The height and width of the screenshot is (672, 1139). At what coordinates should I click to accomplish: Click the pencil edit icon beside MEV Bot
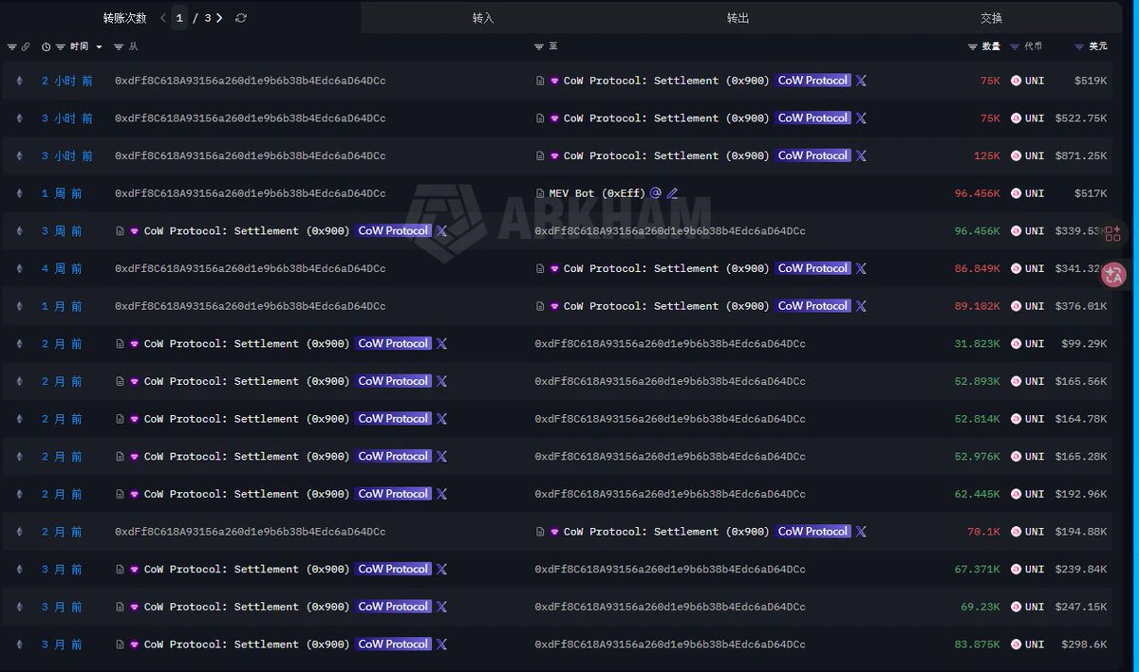point(673,193)
